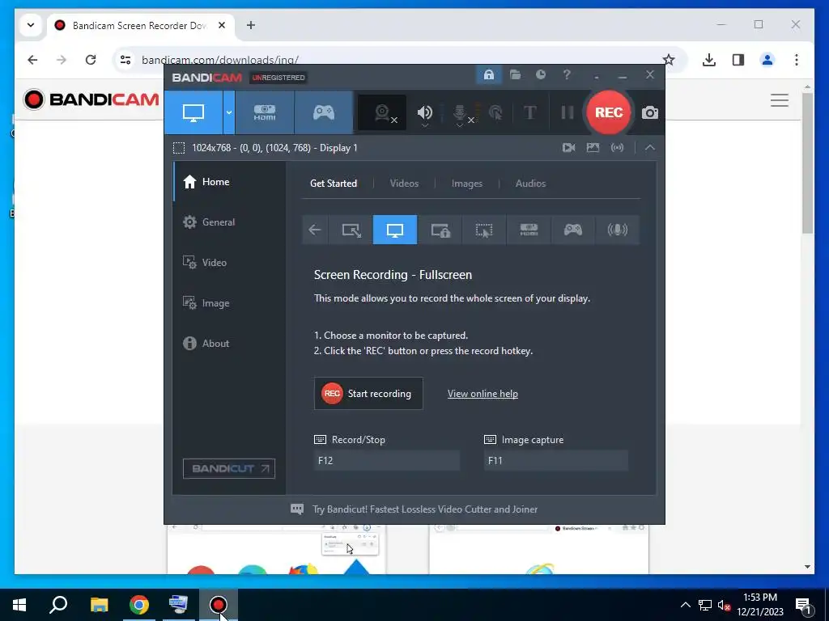
Task: Open Windows taskbar search
Action: [x=58, y=605]
